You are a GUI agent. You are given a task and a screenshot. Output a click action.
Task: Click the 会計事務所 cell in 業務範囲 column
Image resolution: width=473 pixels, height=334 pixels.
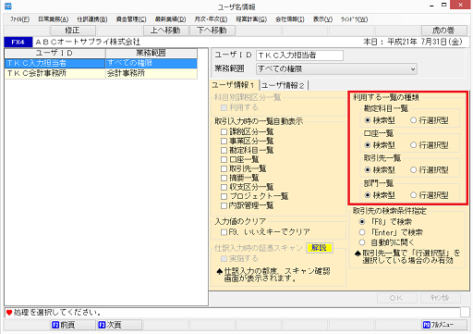[152, 73]
